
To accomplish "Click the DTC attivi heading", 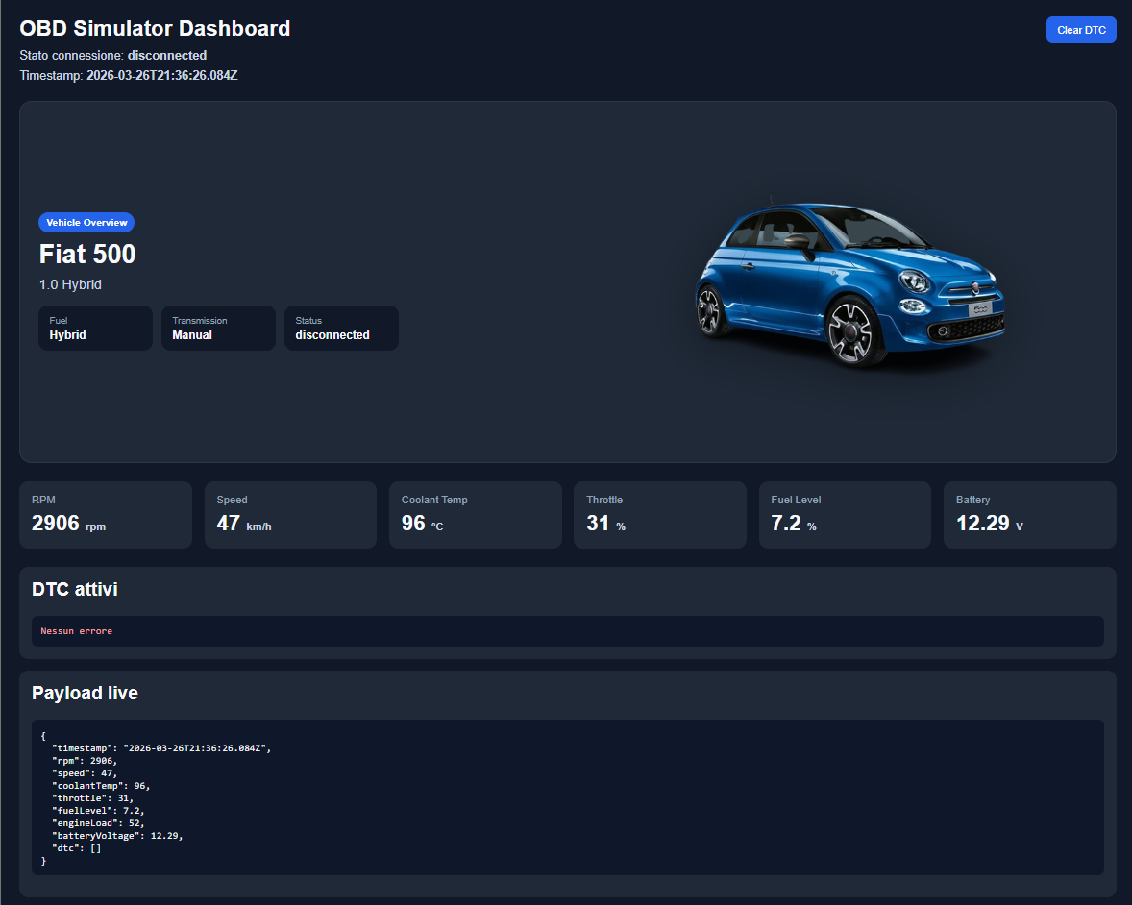I will 75,589.
